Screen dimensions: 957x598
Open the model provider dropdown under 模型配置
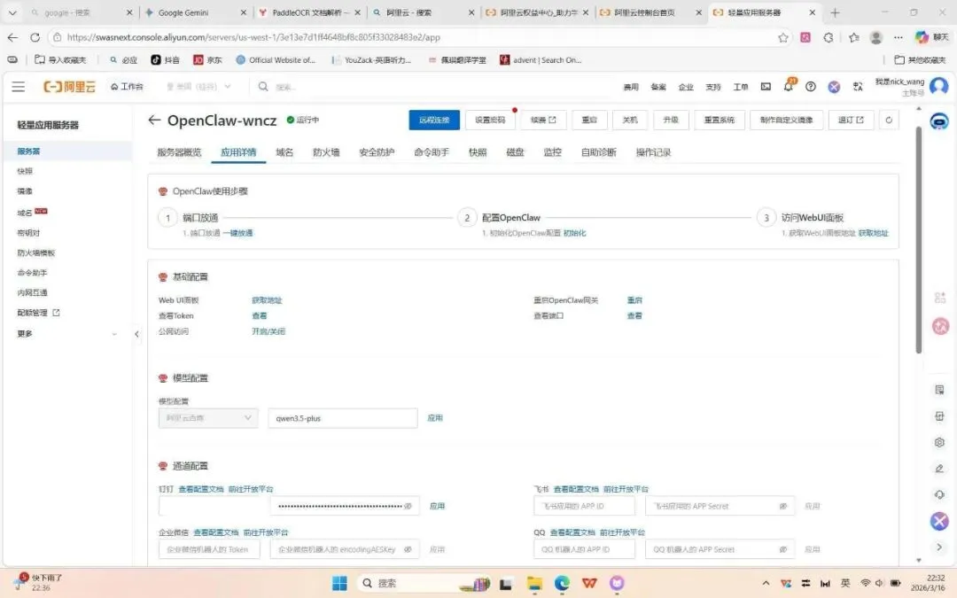click(207, 418)
